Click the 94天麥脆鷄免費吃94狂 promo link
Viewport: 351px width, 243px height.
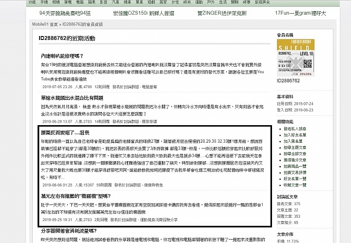[x=65, y=13]
